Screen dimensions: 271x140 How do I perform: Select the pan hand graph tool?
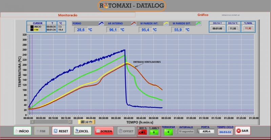point(91,122)
